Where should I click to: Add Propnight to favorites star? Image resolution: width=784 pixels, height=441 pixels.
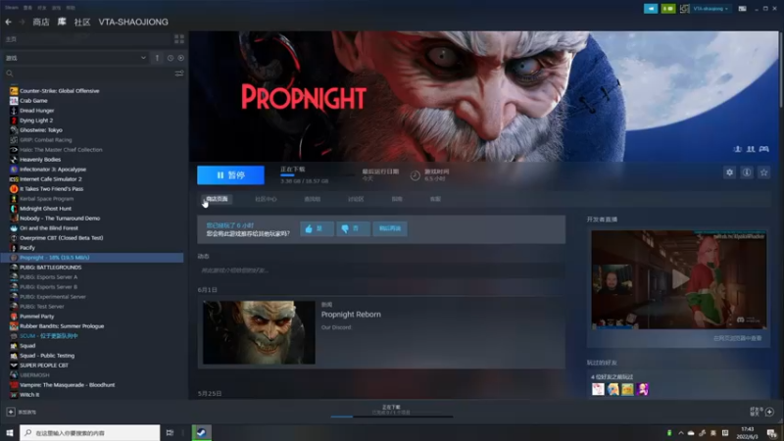(763, 172)
